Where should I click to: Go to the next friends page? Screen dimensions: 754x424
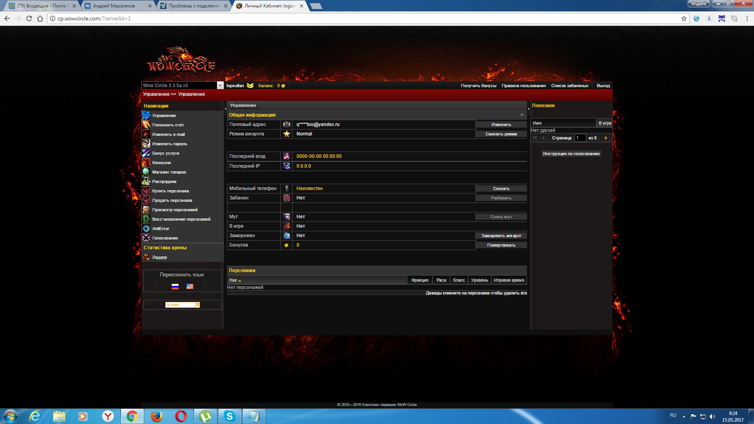click(606, 138)
